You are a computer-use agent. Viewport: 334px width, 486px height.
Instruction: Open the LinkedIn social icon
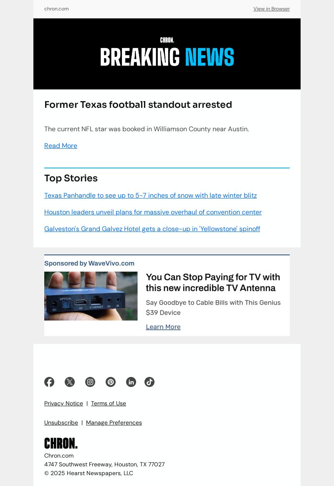tap(131, 382)
